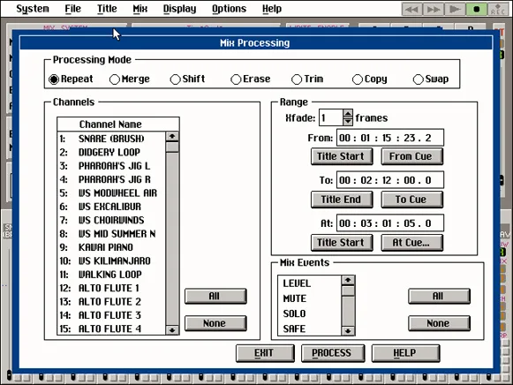Screen dimensions: 513x385
Task: Open the Help menu
Action: pos(272,9)
